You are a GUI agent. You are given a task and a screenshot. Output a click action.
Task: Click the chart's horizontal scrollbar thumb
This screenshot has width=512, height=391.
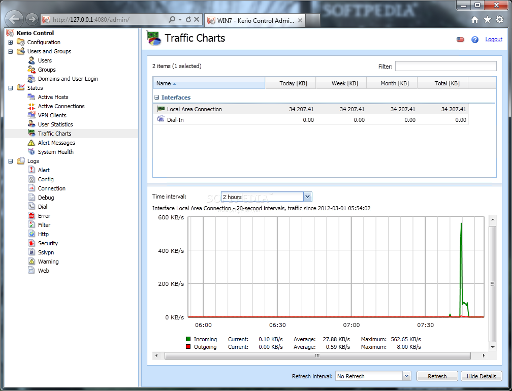click(x=317, y=355)
